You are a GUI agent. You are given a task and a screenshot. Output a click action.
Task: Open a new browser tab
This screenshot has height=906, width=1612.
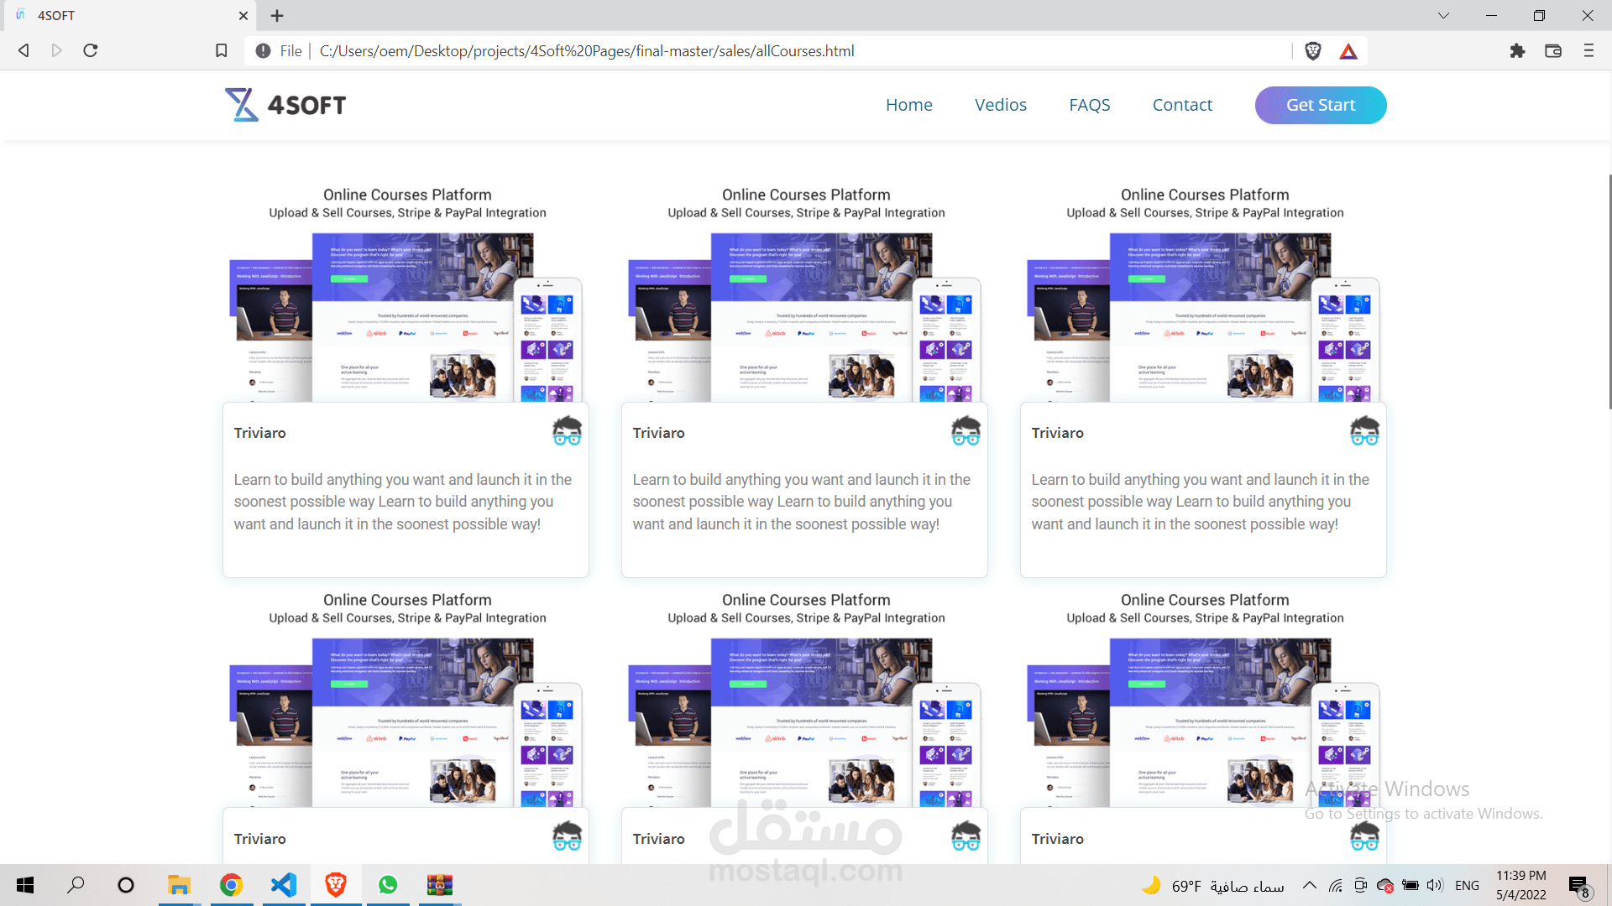click(x=277, y=15)
